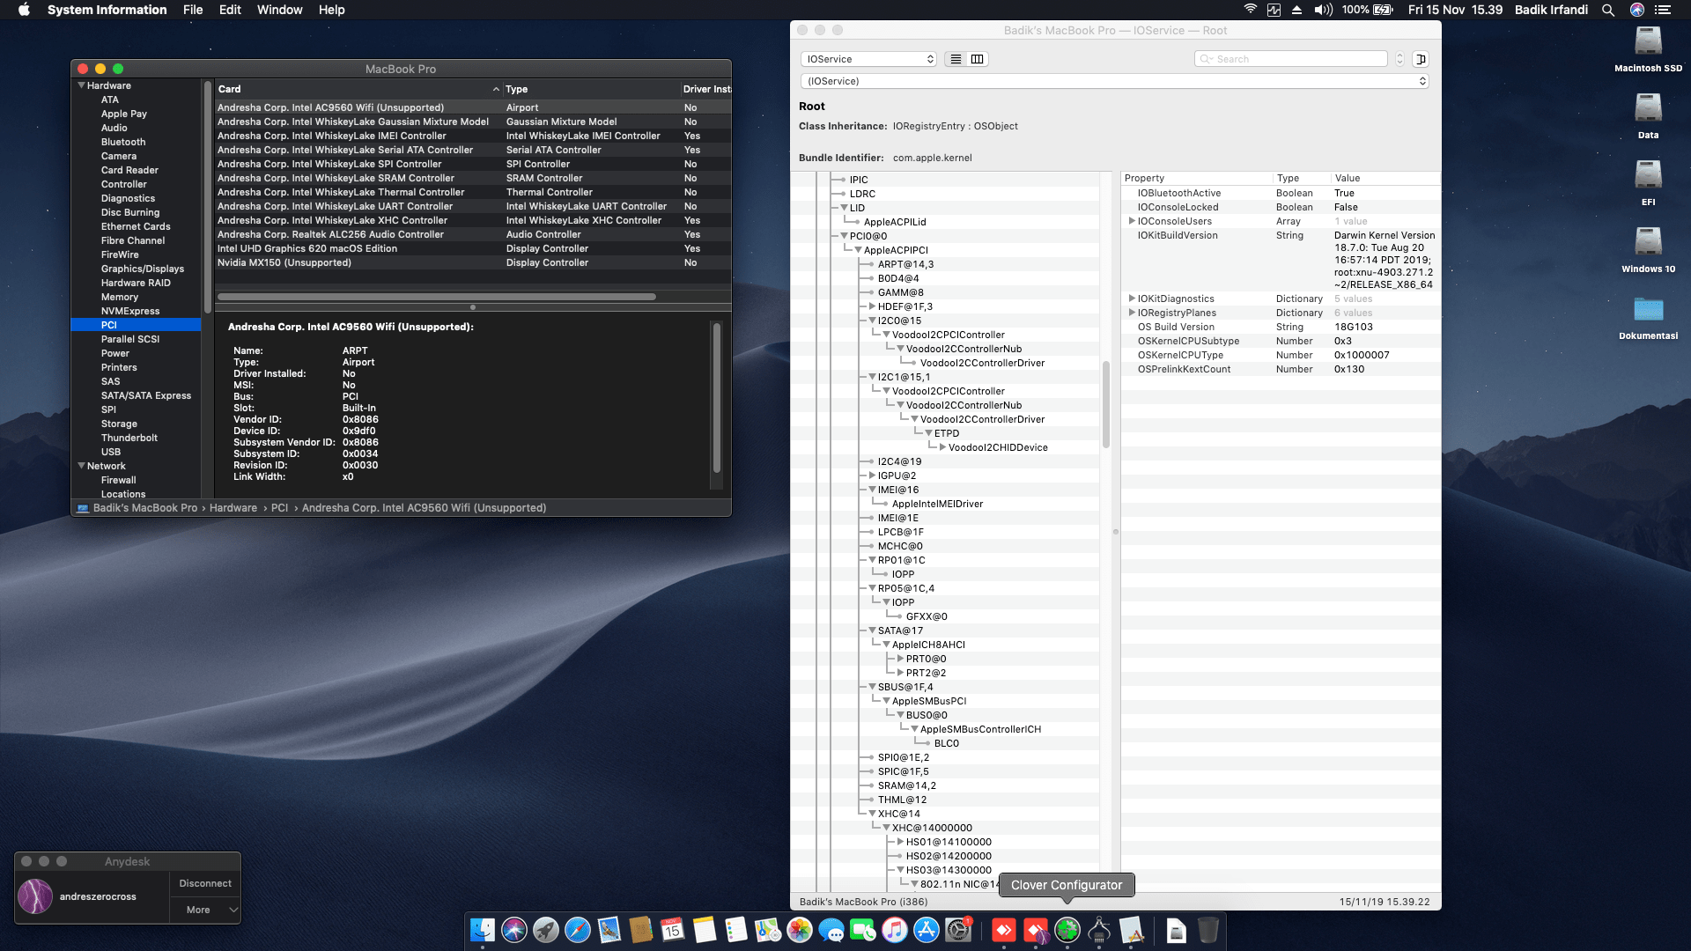This screenshot has width=1691, height=951.
Task: Switch the IOService window to column view
Action: [x=978, y=58]
